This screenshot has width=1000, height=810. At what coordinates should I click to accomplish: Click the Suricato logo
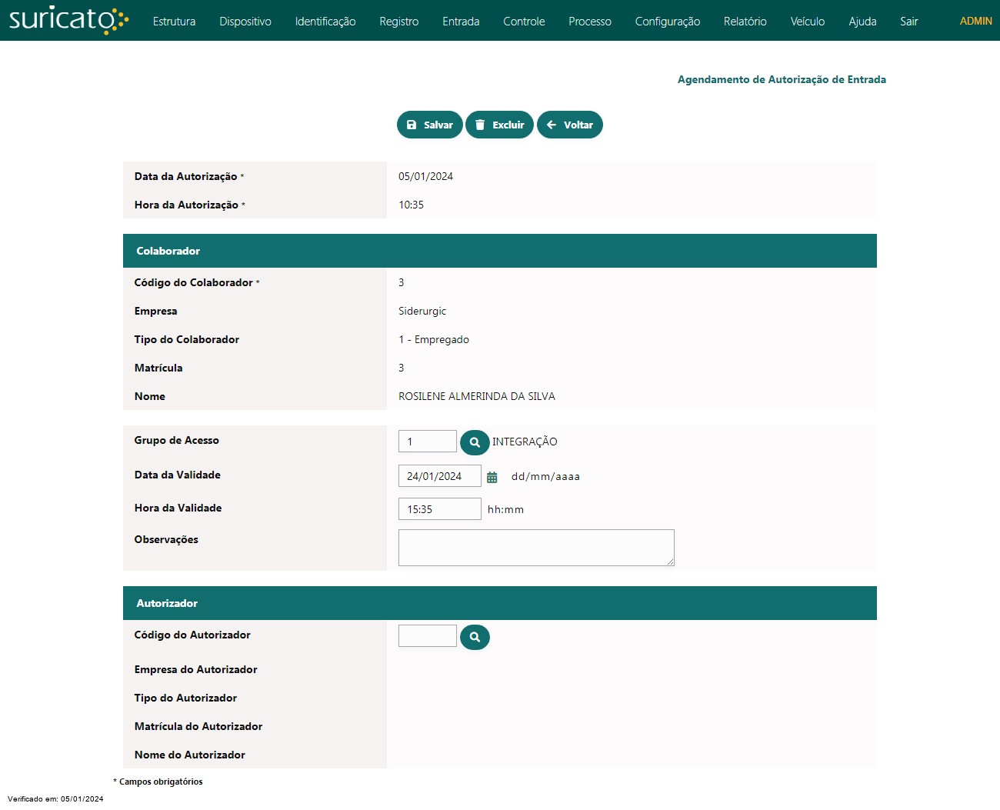click(x=68, y=20)
